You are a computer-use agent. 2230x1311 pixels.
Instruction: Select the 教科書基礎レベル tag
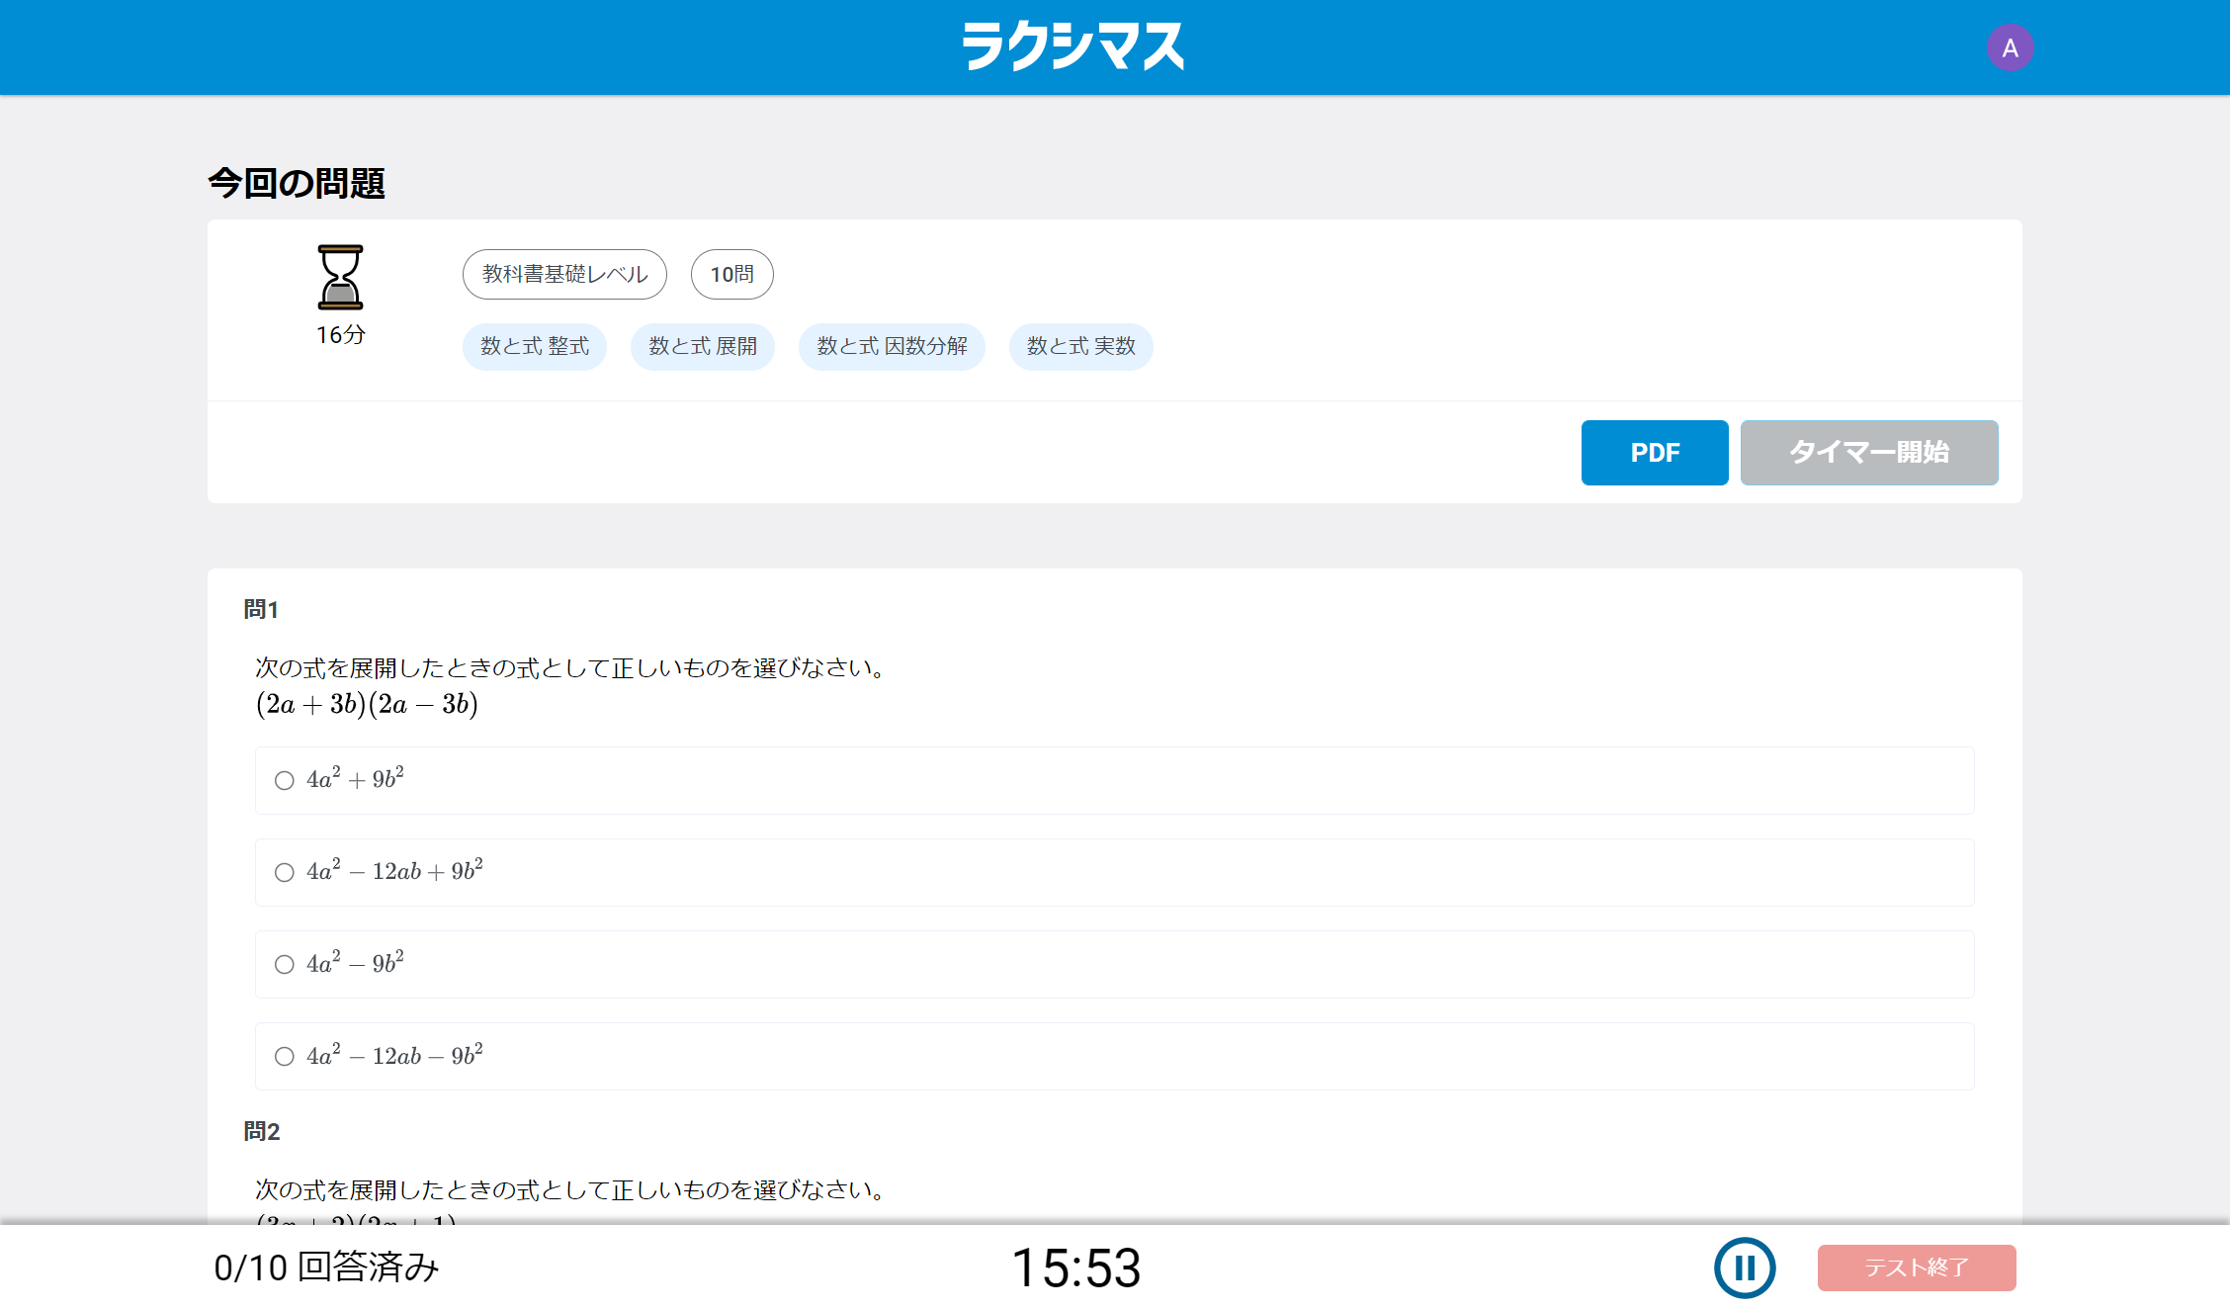pos(562,274)
